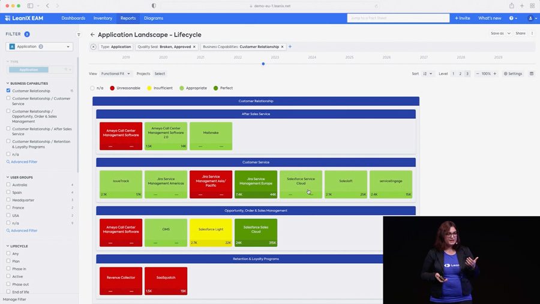
Task: Collapse the Business Capabilities filter section
Action: point(8,84)
